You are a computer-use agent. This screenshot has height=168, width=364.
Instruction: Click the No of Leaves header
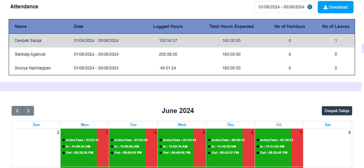pos(336,26)
